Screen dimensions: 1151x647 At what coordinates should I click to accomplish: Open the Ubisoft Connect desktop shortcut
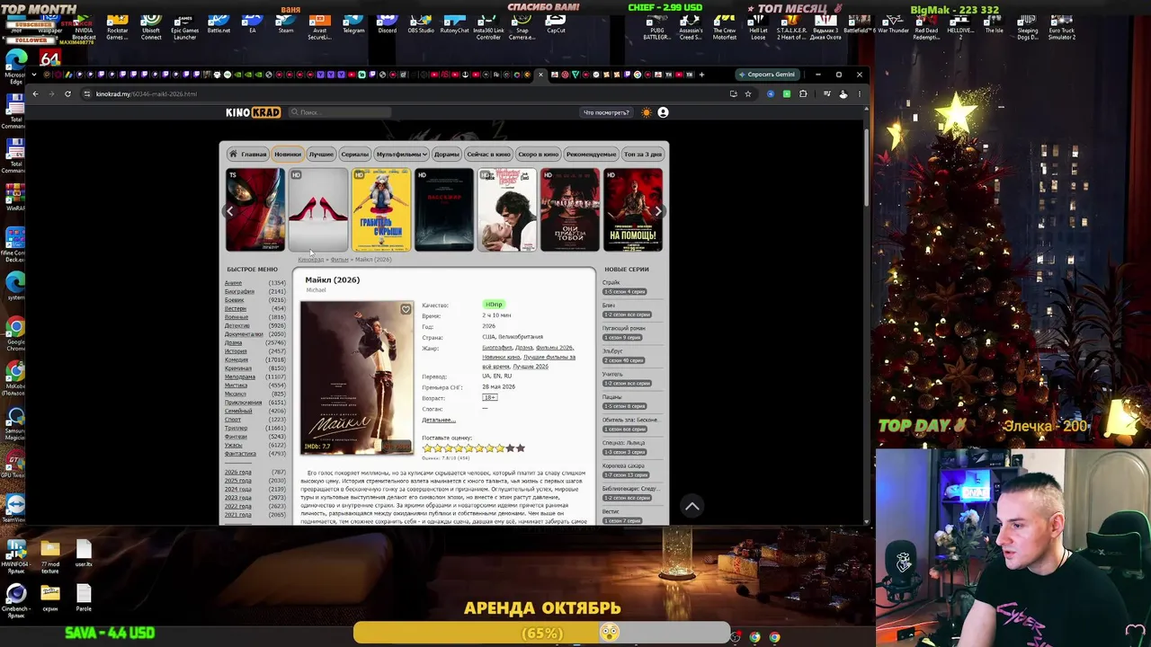pyautogui.click(x=151, y=27)
